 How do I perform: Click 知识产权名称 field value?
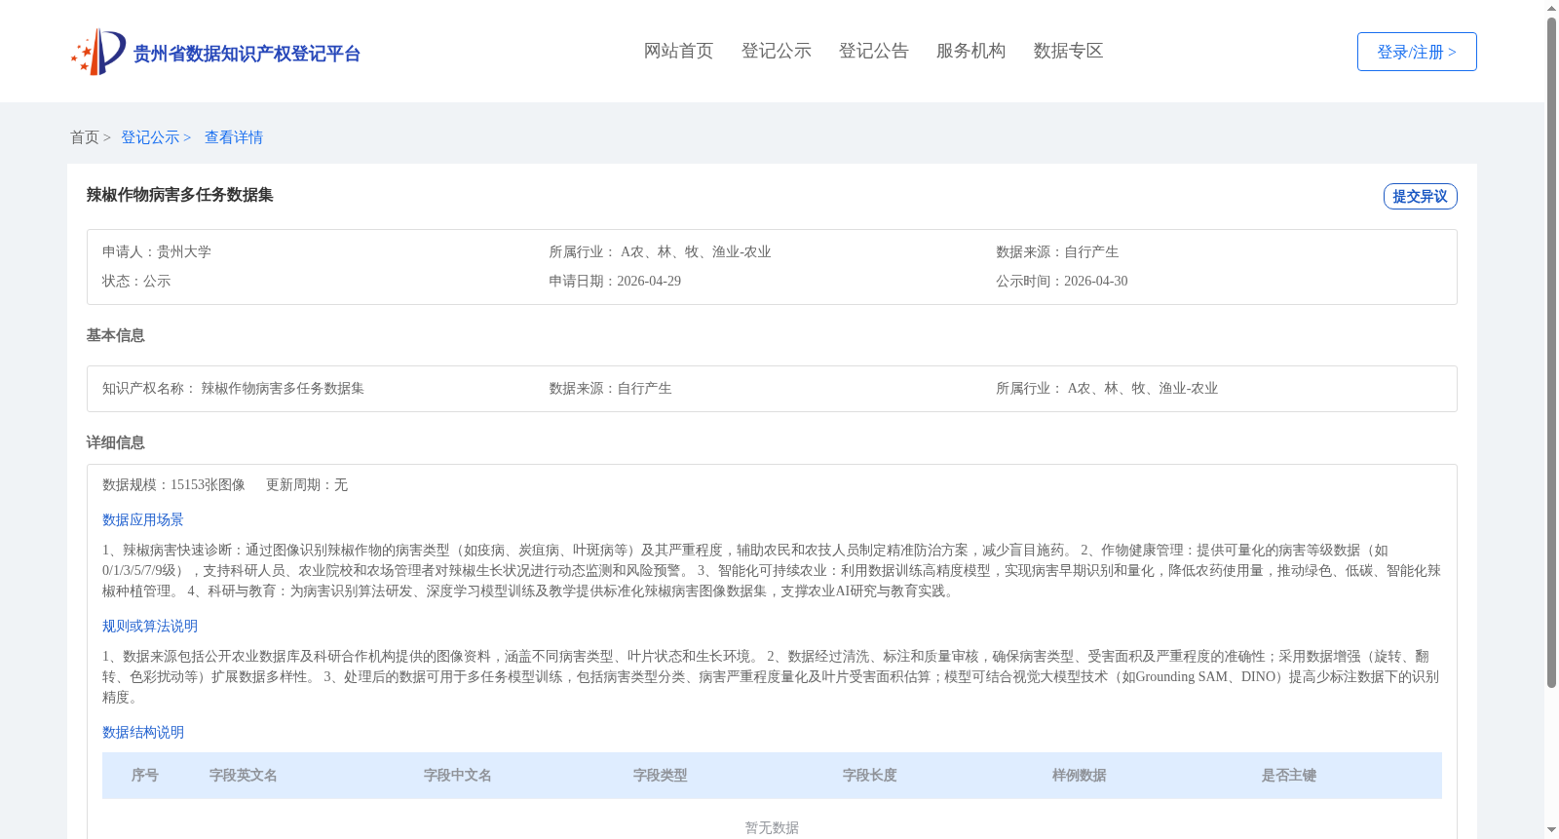click(x=283, y=388)
